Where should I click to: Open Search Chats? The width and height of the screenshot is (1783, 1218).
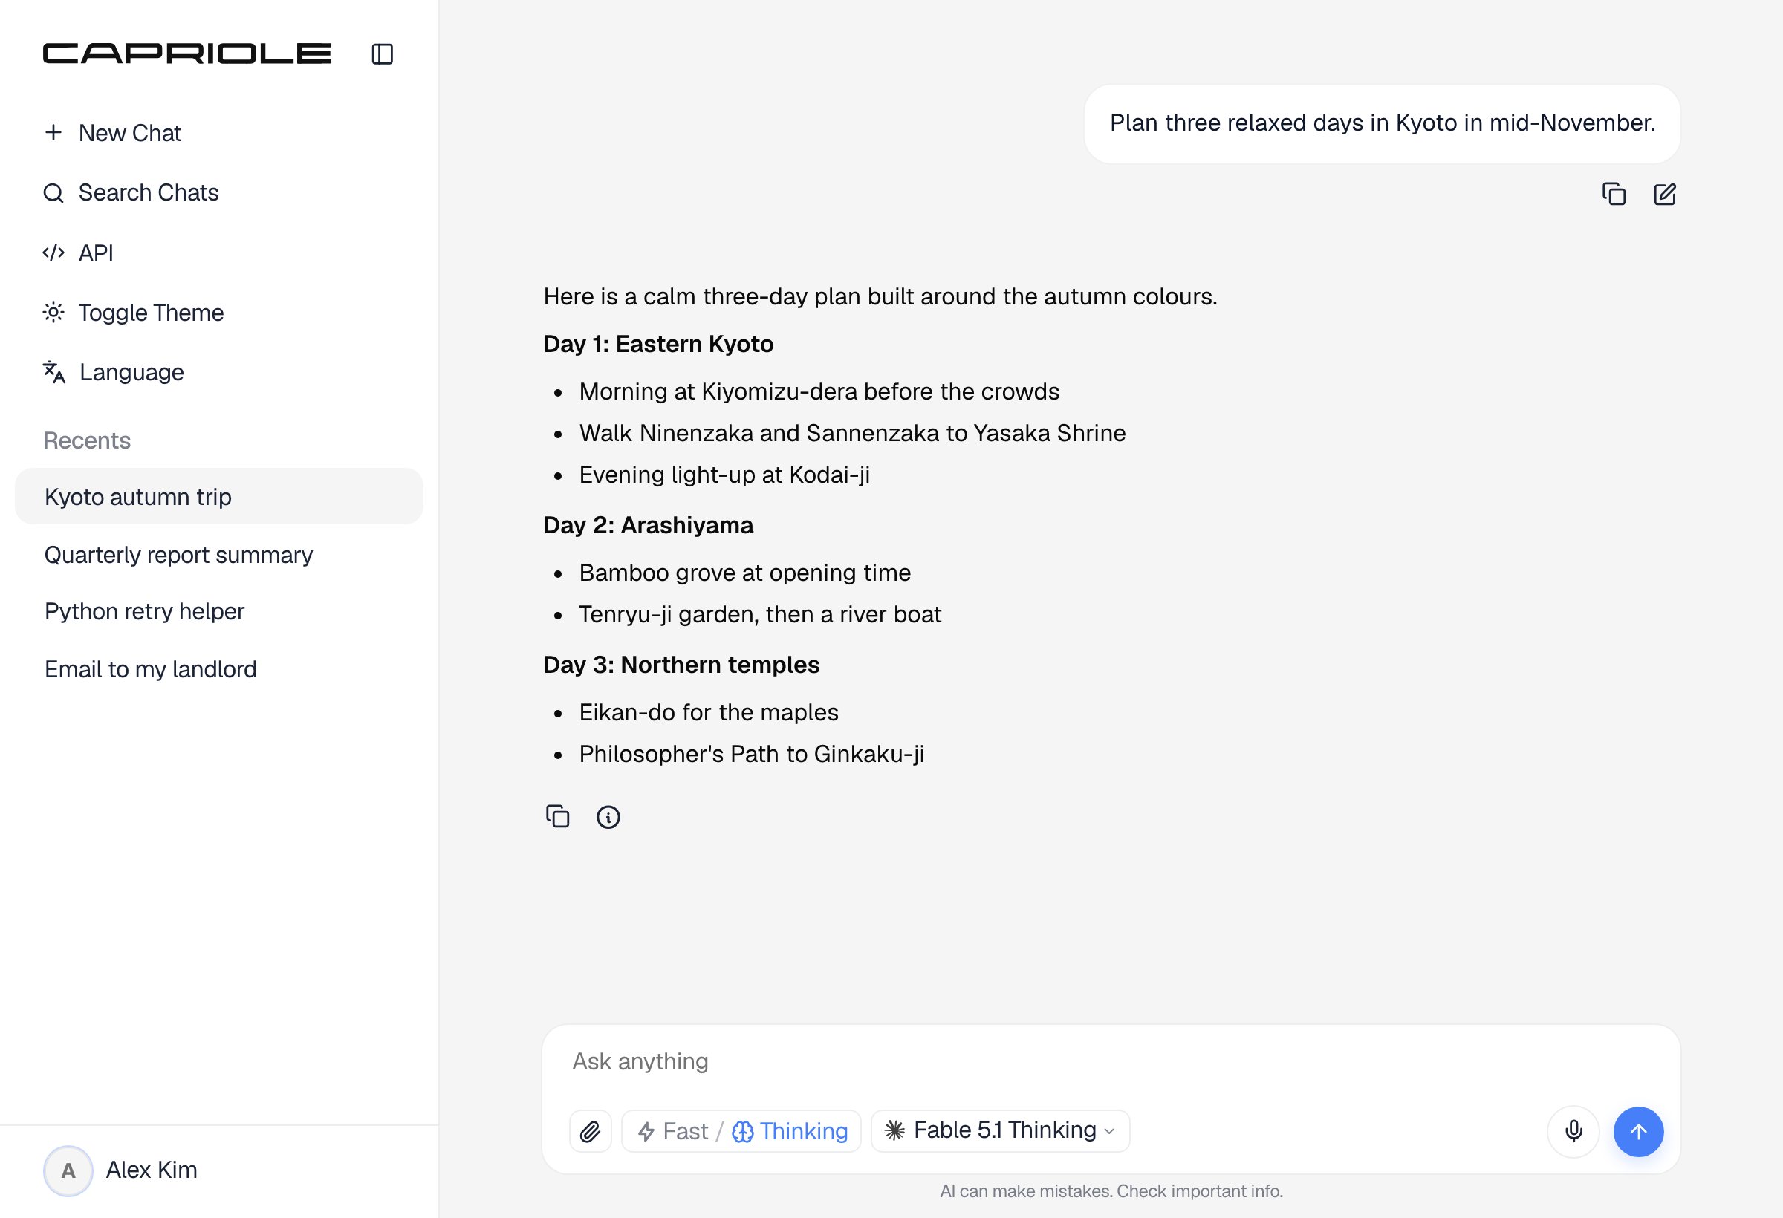tap(131, 192)
